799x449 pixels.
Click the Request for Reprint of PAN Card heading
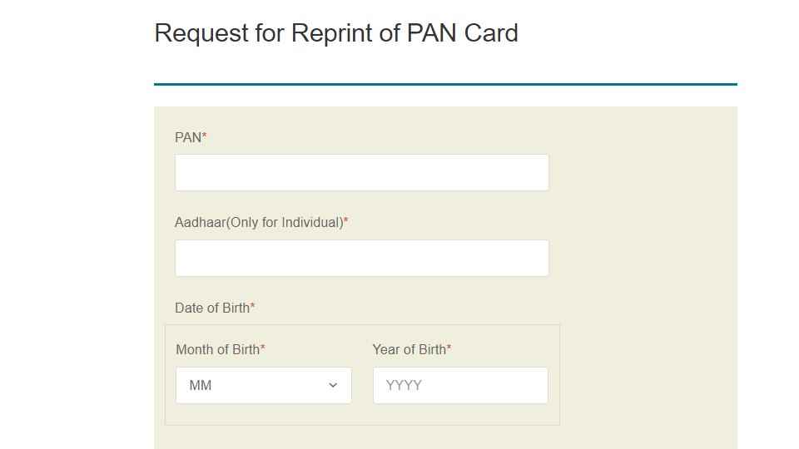(336, 33)
